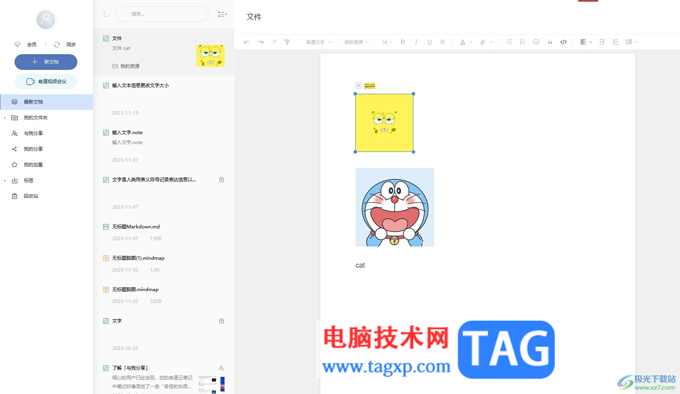Open the note 输入文字.note
The height and width of the screenshot is (394, 680).
164,146
